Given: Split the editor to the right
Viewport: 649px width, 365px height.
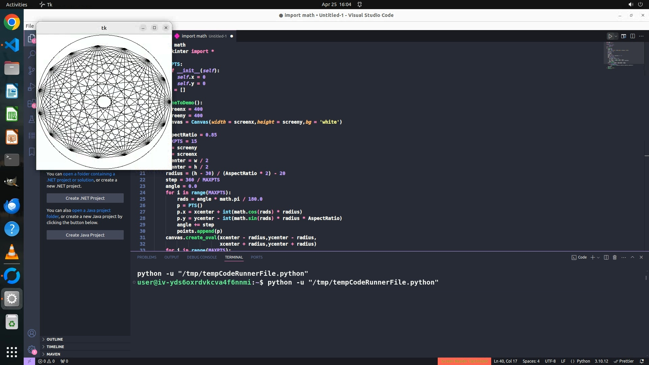Looking at the screenshot, I should tap(632, 36).
